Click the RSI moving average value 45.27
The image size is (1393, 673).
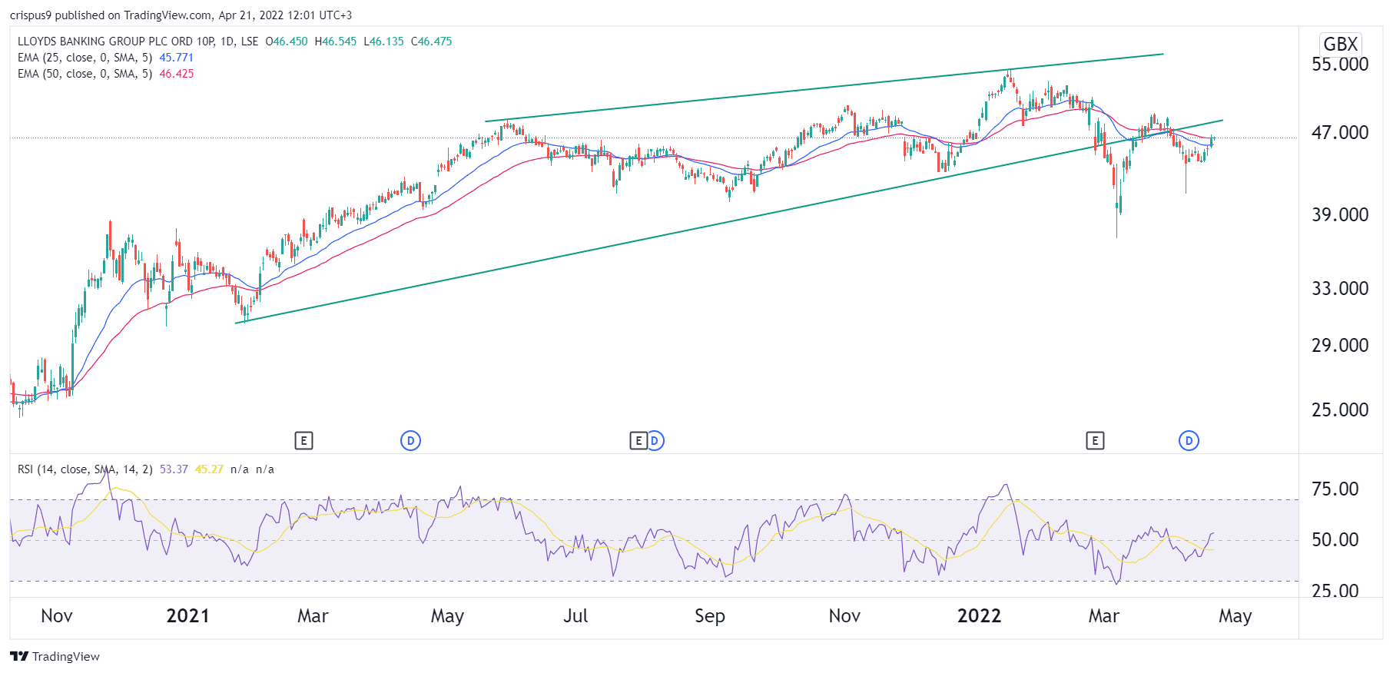pos(209,469)
